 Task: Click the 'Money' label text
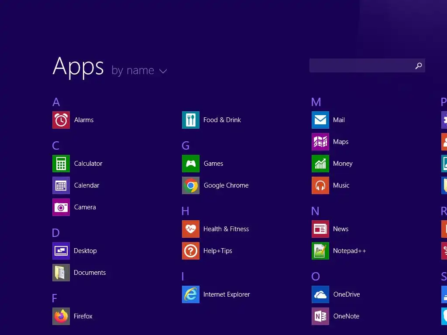pyautogui.click(x=343, y=164)
